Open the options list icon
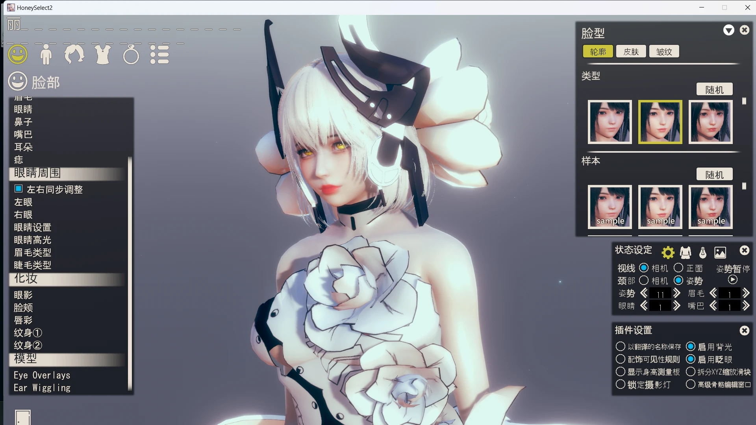The height and width of the screenshot is (425, 756). 159,54
